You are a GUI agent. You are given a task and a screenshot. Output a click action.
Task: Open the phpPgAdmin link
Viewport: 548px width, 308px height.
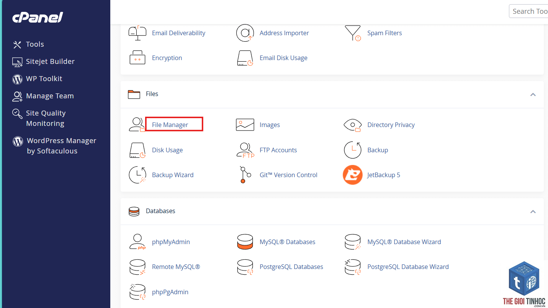click(x=170, y=292)
